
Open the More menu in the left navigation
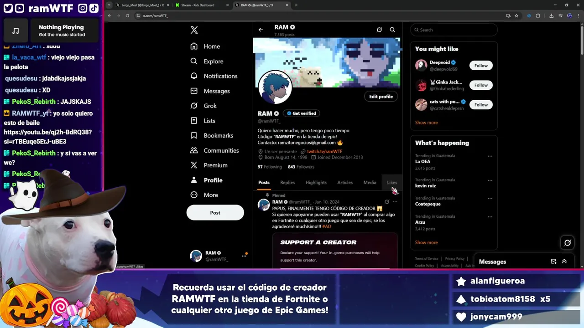[204, 195]
